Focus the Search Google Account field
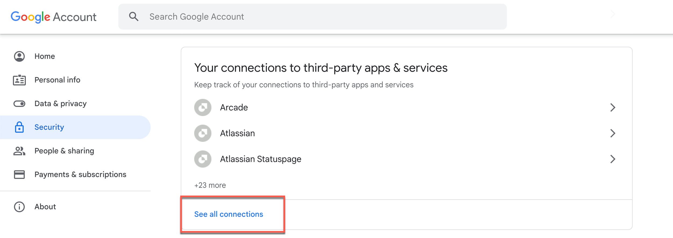673x238 pixels. (312, 17)
